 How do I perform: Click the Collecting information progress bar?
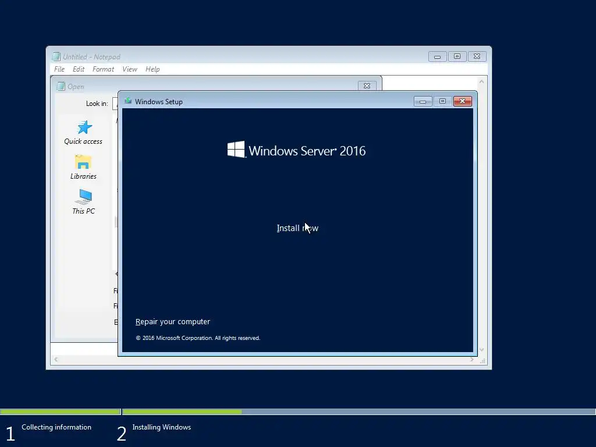60,411
